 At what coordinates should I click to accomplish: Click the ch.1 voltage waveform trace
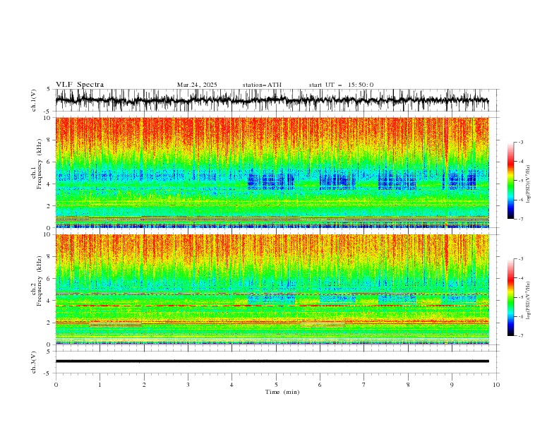272,100
